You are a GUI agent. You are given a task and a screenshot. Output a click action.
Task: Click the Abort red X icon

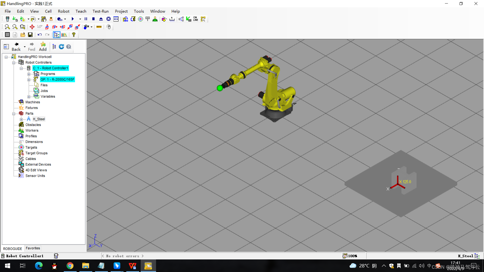(x=108, y=19)
